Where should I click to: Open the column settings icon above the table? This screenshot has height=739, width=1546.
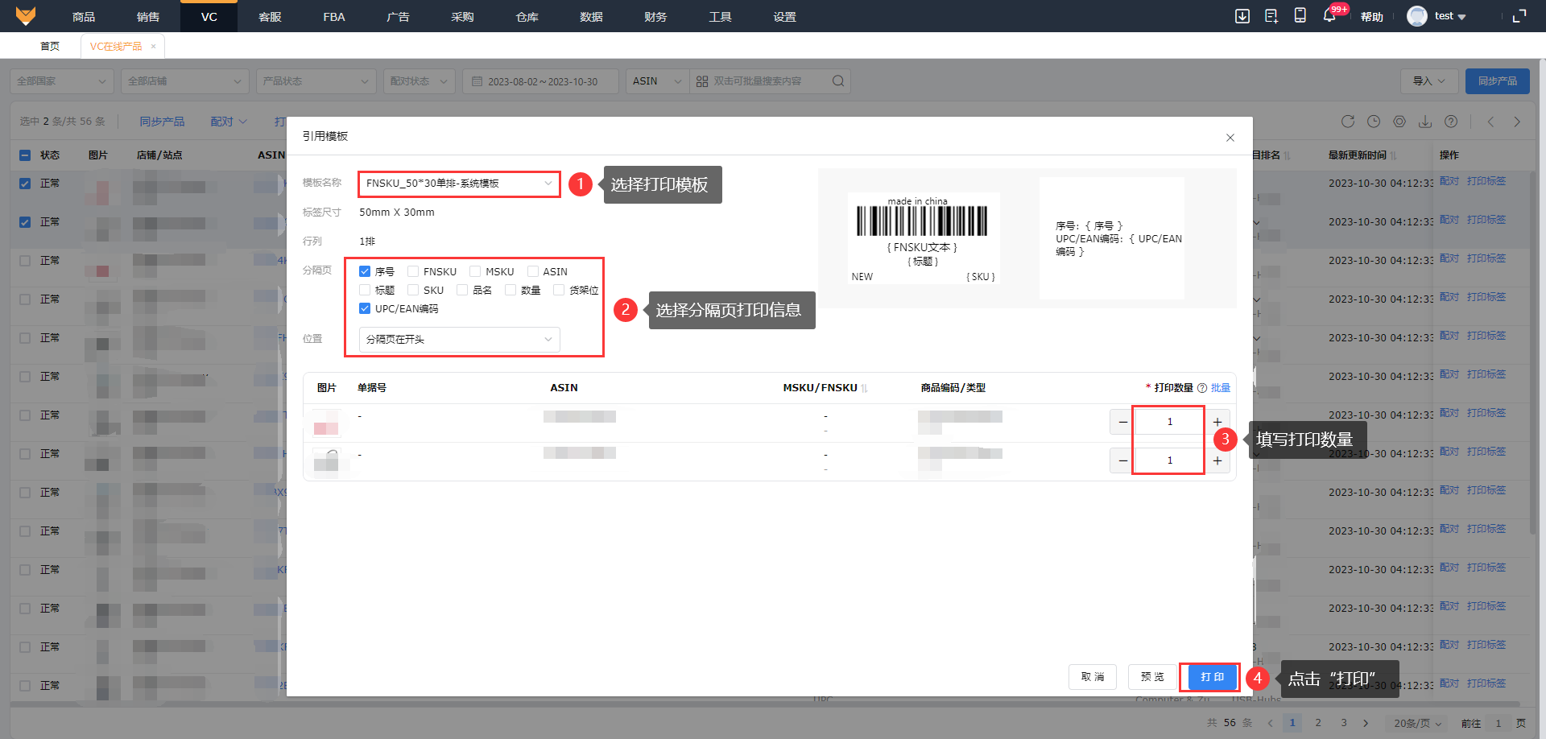1399,122
